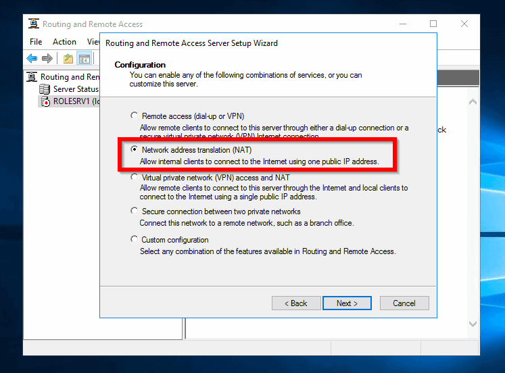Cancel the setup wizard
Image resolution: width=505 pixels, height=373 pixels.
[404, 303]
